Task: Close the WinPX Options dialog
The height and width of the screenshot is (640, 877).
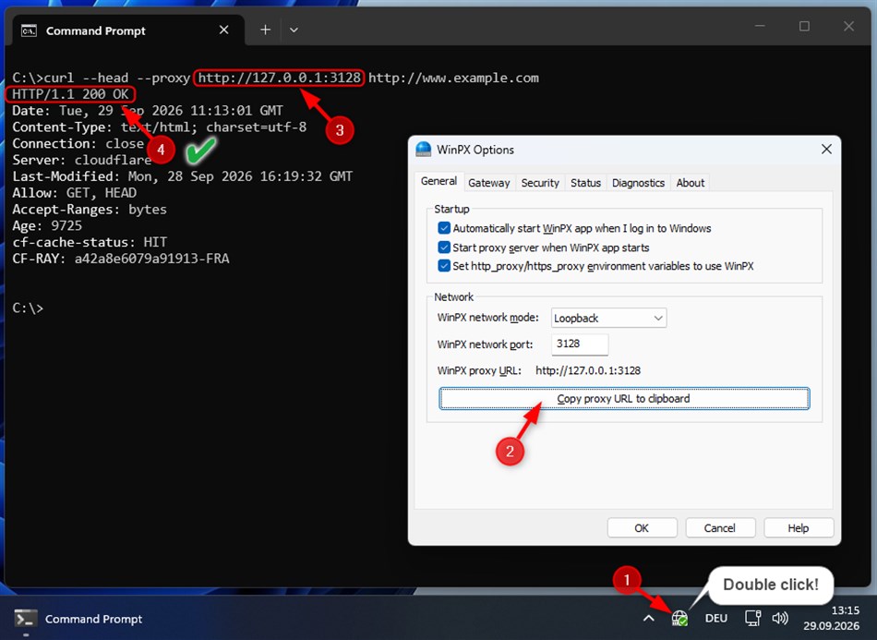Action: [x=826, y=149]
